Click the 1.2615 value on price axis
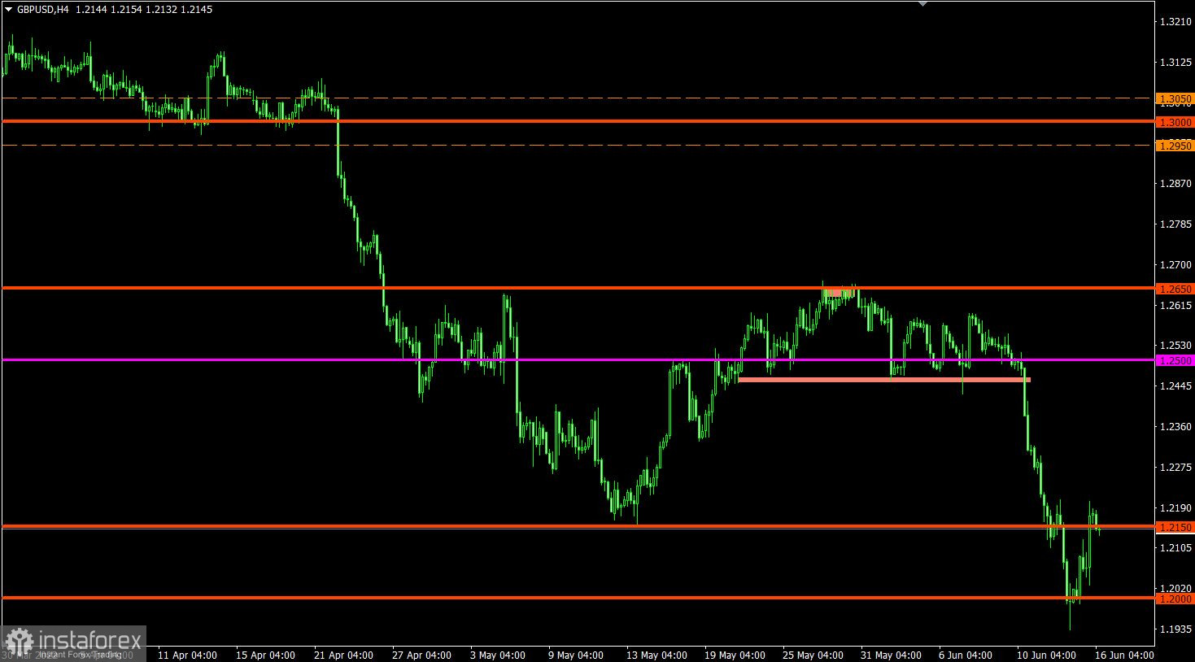 click(1176, 306)
